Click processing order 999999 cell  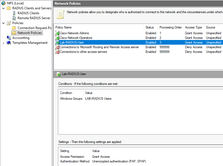pos(165,52)
